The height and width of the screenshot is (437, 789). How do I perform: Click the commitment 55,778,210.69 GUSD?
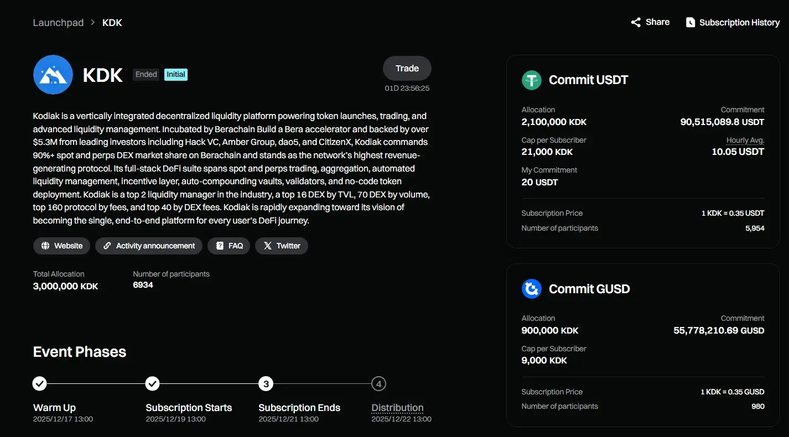719,331
